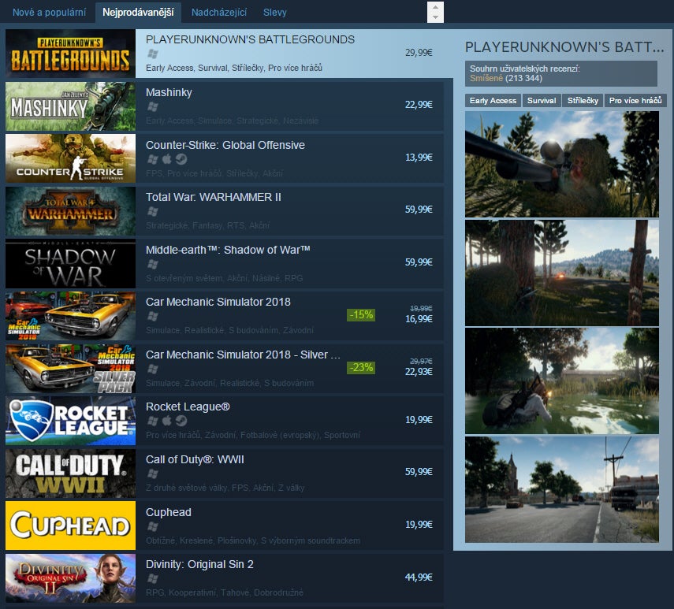Open the Cuphead capsule image
Screen dimensions: 674x609
click(70, 525)
